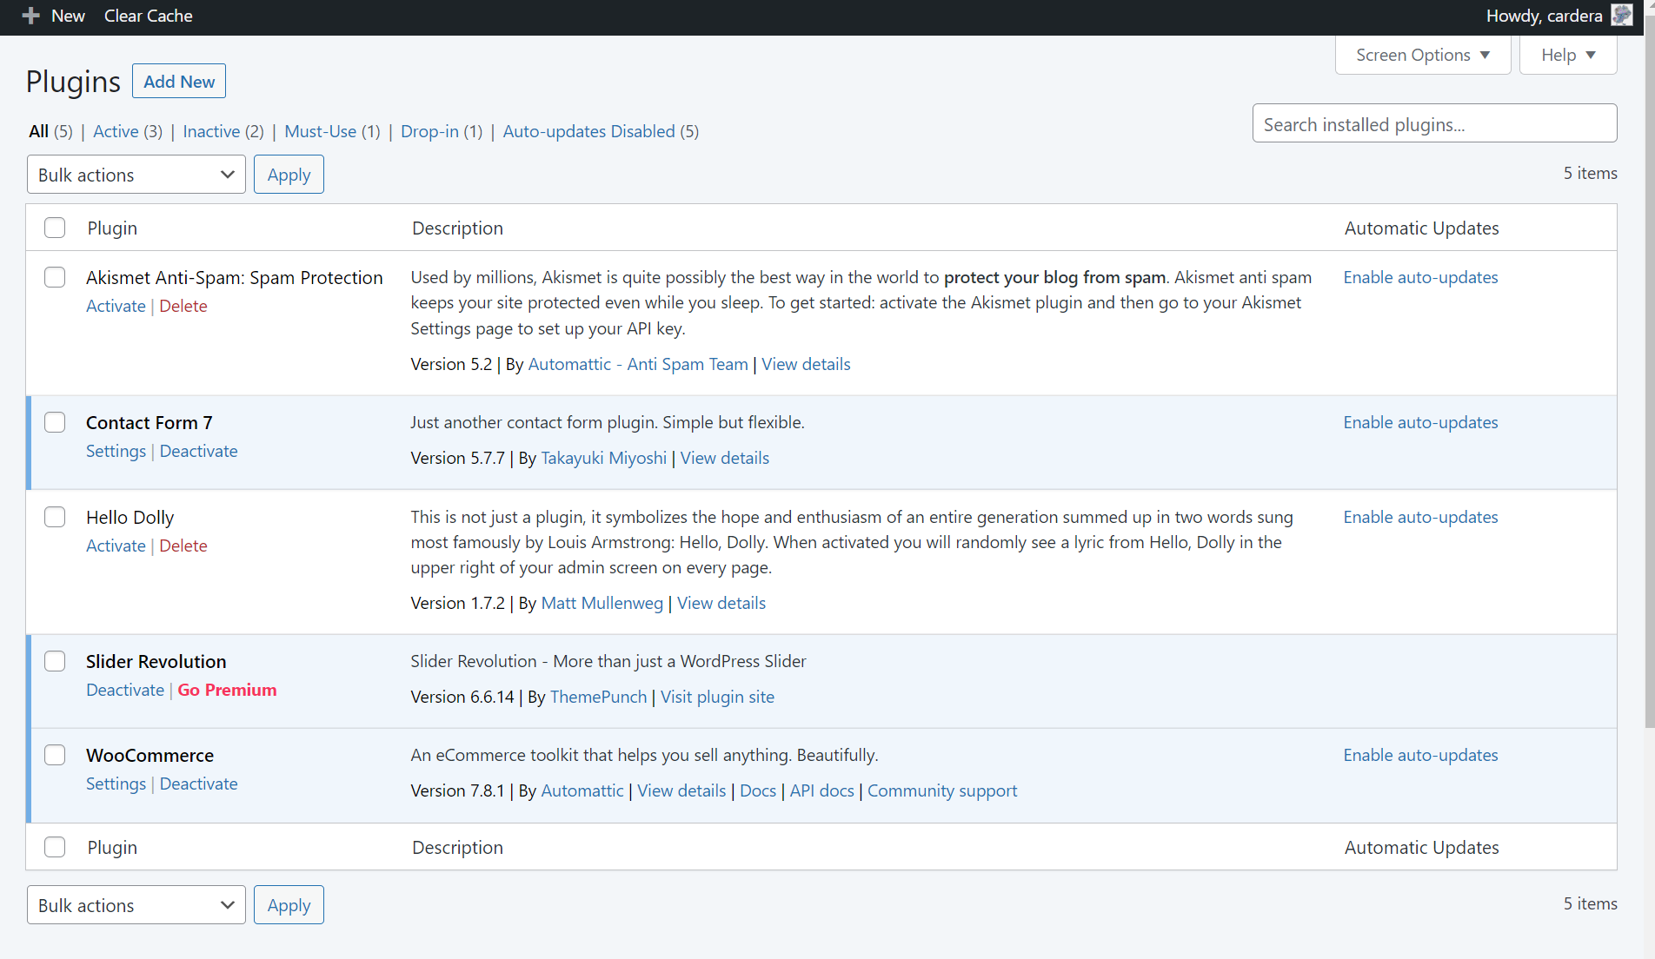1655x959 pixels.
Task: Click the bottom Apply button
Action: point(289,905)
